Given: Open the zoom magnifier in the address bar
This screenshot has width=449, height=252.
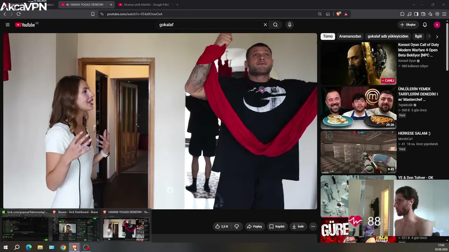Looking at the screenshot, I should coord(320,14).
